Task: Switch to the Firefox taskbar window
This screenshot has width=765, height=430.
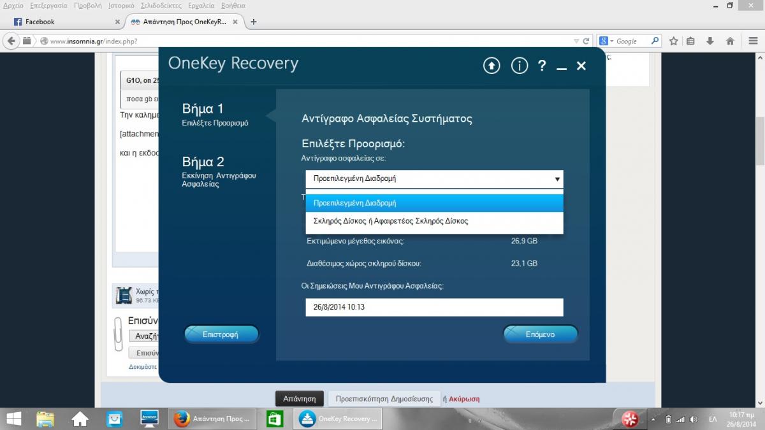Action: pos(213,419)
